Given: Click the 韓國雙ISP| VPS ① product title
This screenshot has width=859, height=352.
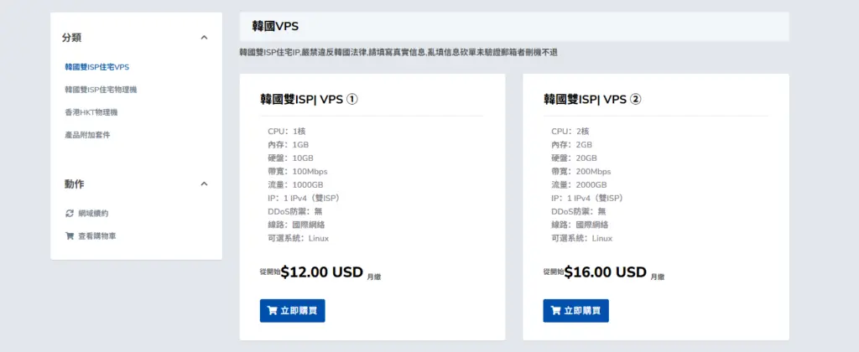Looking at the screenshot, I should click(310, 99).
